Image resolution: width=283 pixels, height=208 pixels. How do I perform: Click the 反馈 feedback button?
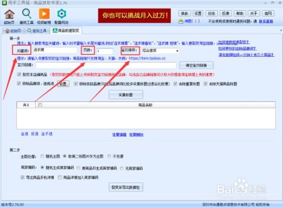coord(225,14)
